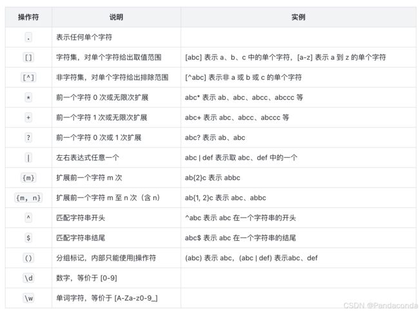The height and width of the screenshot is (313, 419).
Task: Click '前一个字符 0 次或 1 次扩展'
Action: [x=99, y=138]
